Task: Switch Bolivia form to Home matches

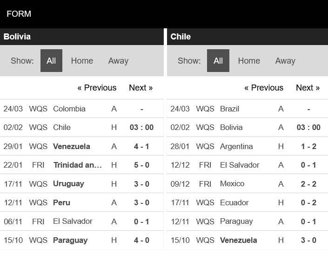Action: click(82, 61)
